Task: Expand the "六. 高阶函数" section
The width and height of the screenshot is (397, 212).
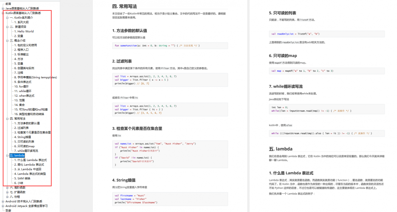Action: [x=7, y=187]
